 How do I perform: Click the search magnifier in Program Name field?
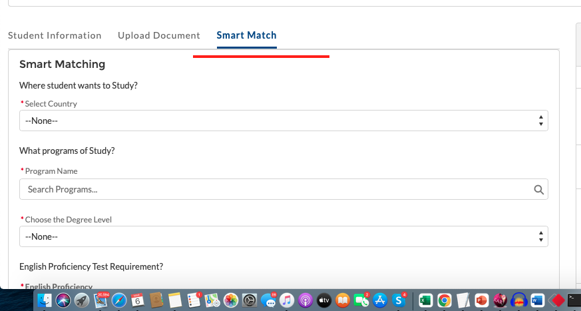(x=539, y=190)
